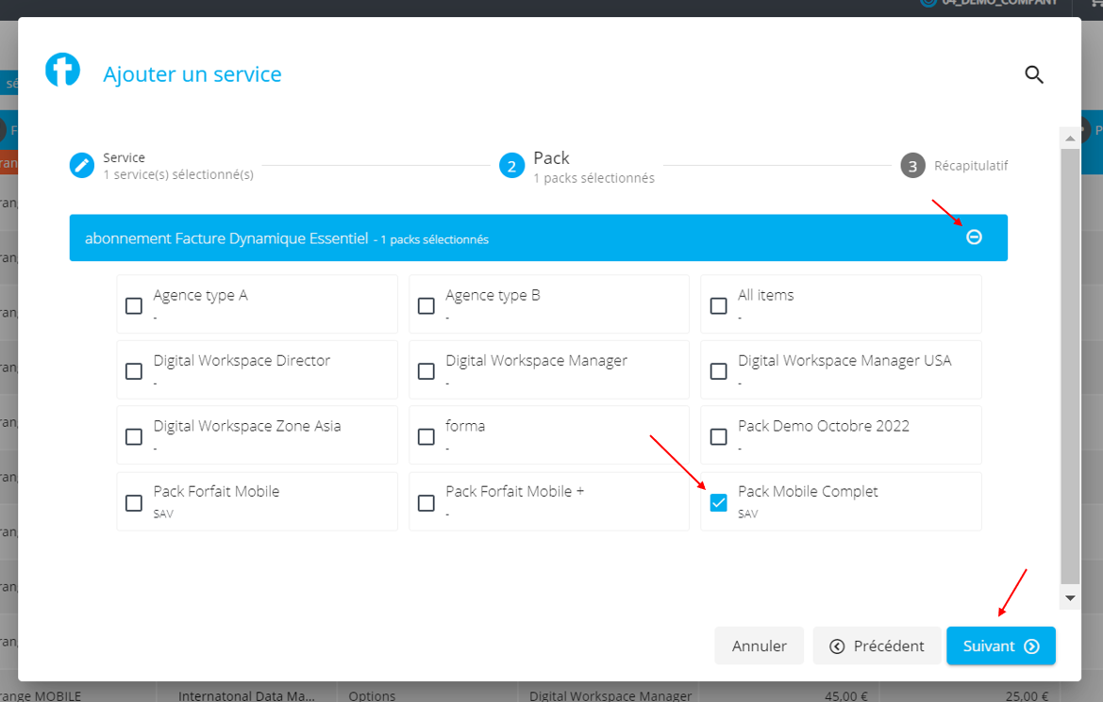
Task: Click the blue logo beside Ajouter un service
Action: [x=63, y=71]
